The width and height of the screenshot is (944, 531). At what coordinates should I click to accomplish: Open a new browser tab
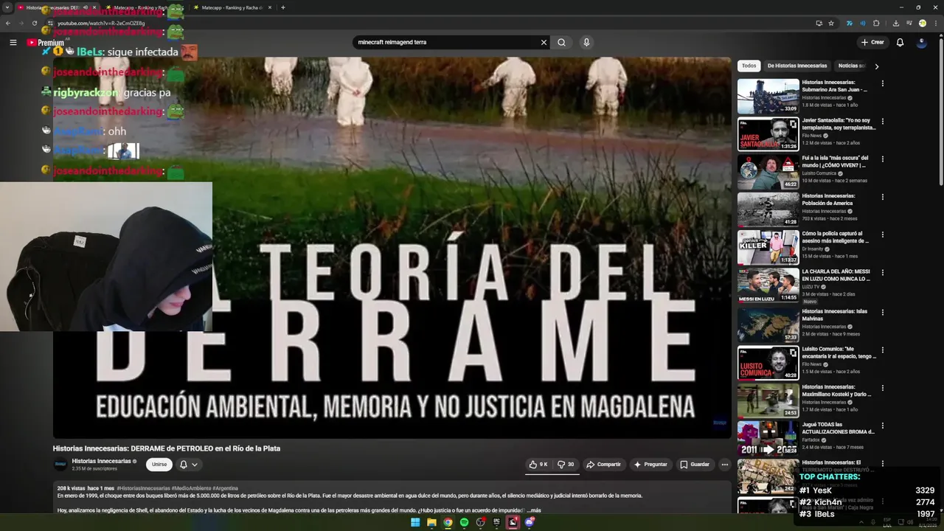283,7
